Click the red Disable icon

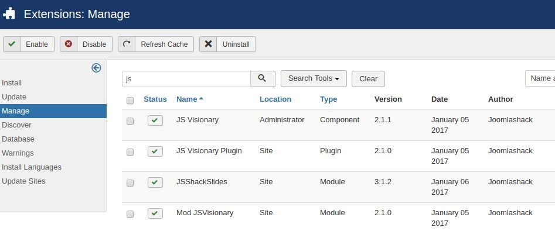click(69, 44)
